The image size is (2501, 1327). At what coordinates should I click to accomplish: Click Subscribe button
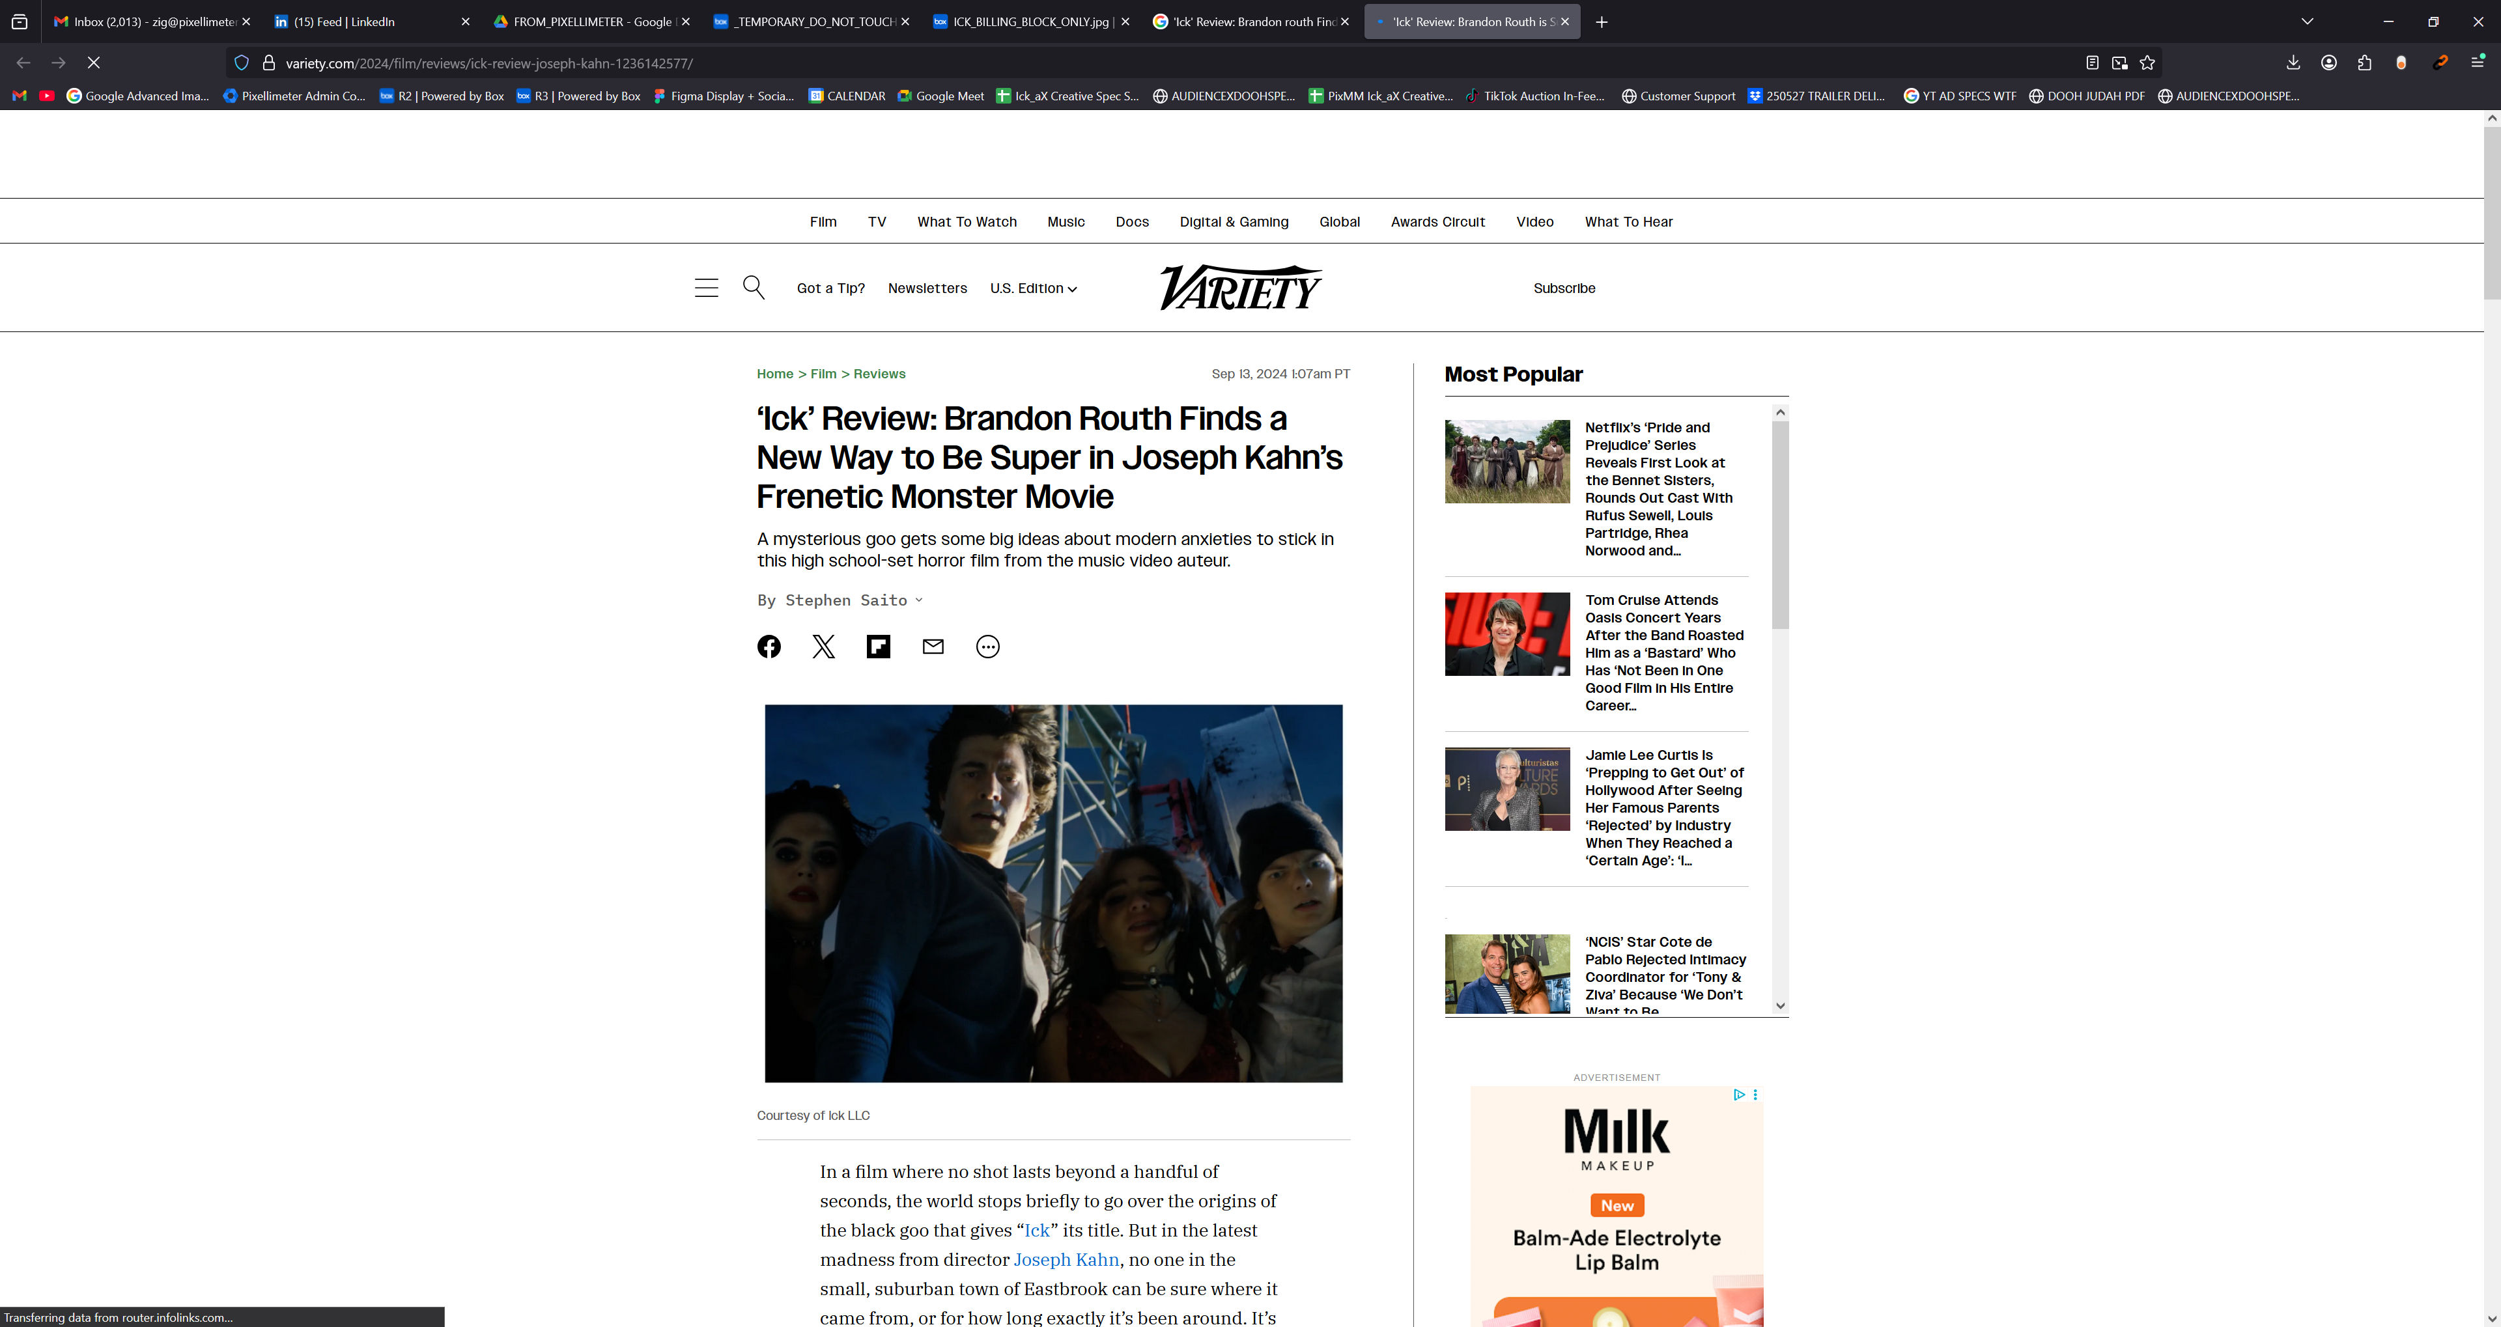pos(1564,288)
